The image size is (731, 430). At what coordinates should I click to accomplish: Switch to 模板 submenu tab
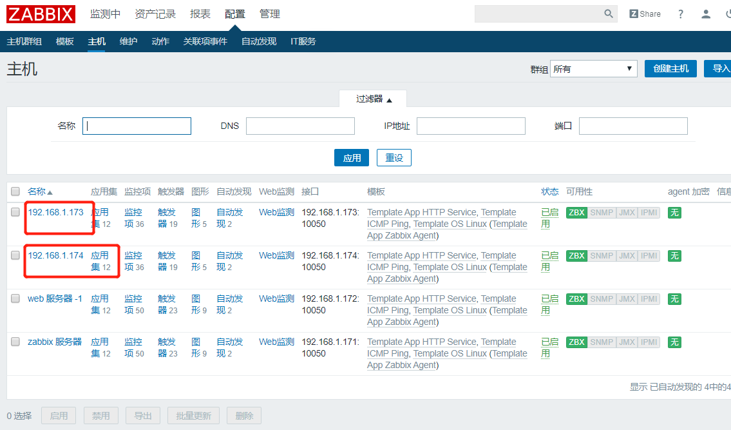pyautogui.click(x=65, y=41)
